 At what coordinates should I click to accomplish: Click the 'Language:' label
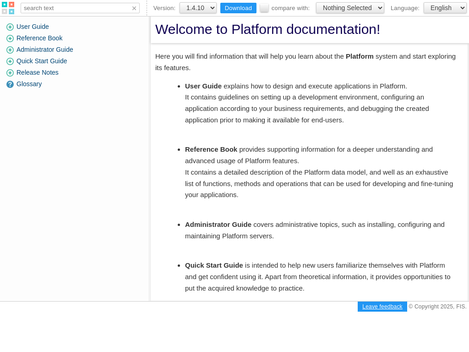pos(405,8)
